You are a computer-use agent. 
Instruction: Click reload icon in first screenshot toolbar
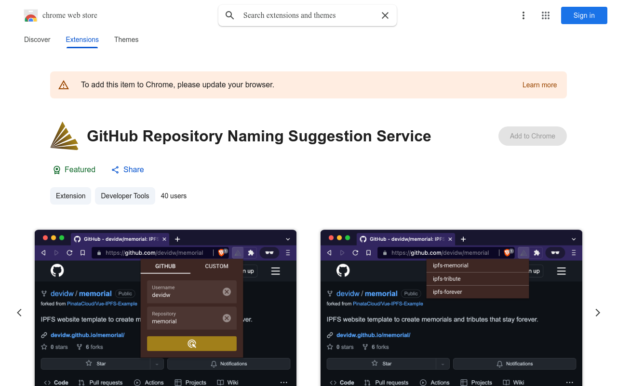click(x=69, y=252)
